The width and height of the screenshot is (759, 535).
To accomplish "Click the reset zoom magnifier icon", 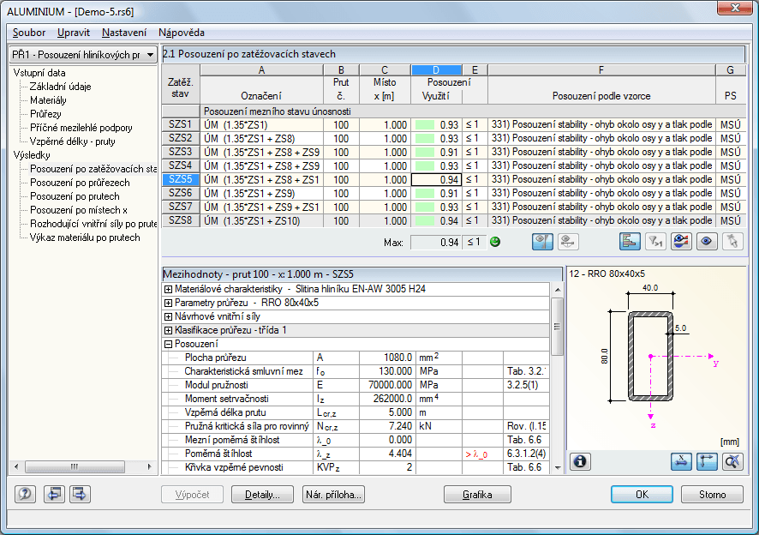I will 732,461.
